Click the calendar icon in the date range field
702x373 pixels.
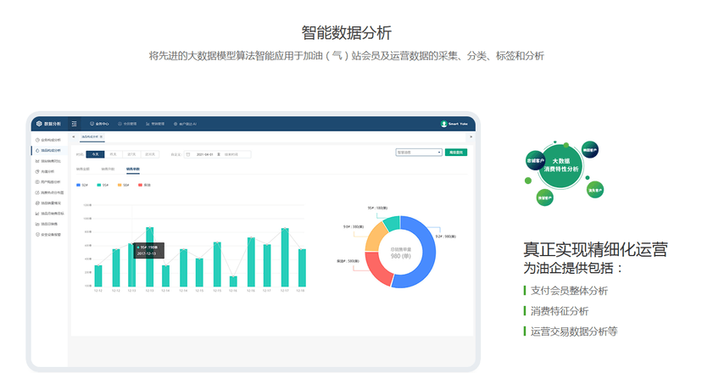(x=188, y=154)
